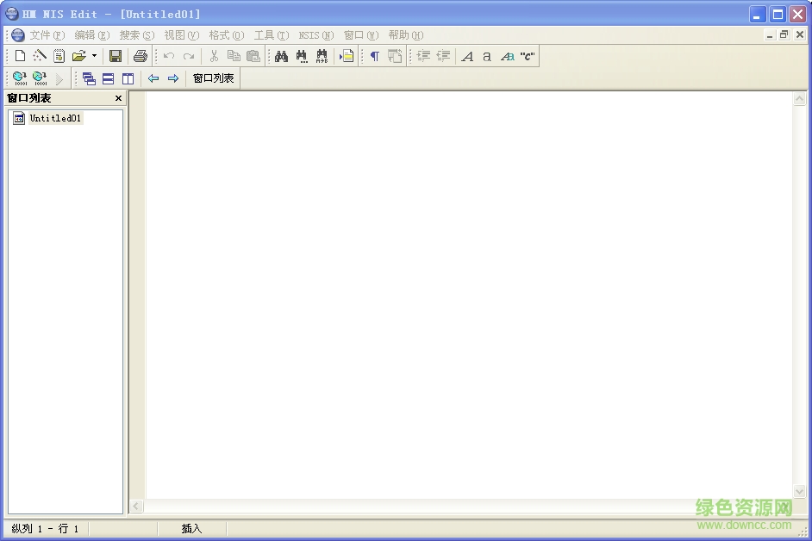Open the recent files dropdown beside Open icon

pos(93,56)
